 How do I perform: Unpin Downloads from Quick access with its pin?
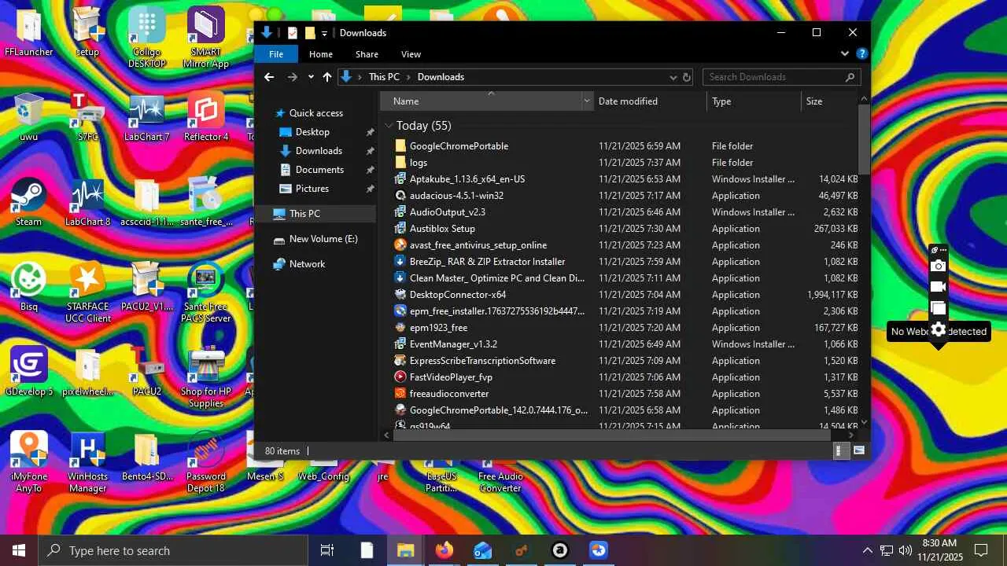[x=370, y=151]
